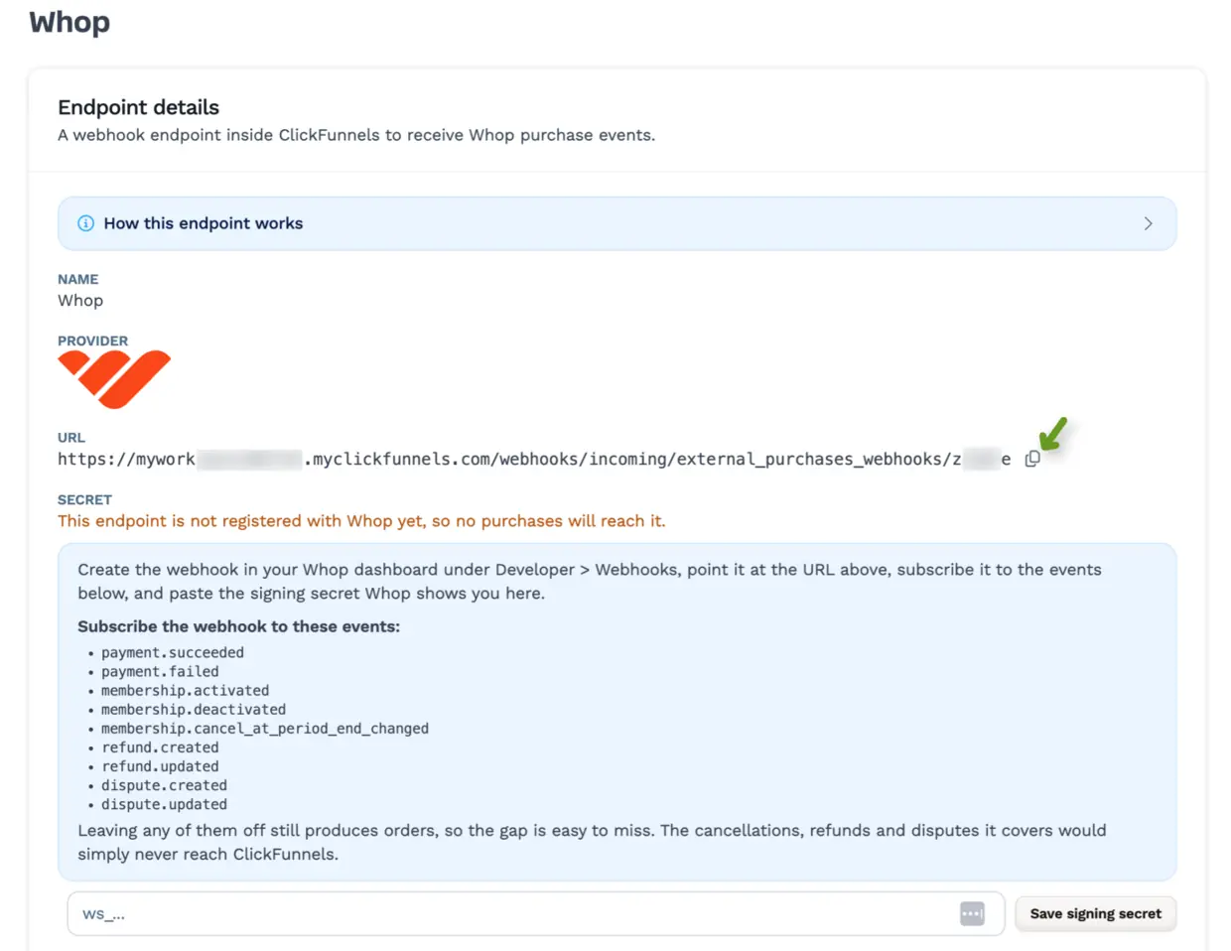Select the webhook URL text
Image resolution: width=1231 pixels, height=951 pixels.
pyautogui.click(x=534, y=459)
